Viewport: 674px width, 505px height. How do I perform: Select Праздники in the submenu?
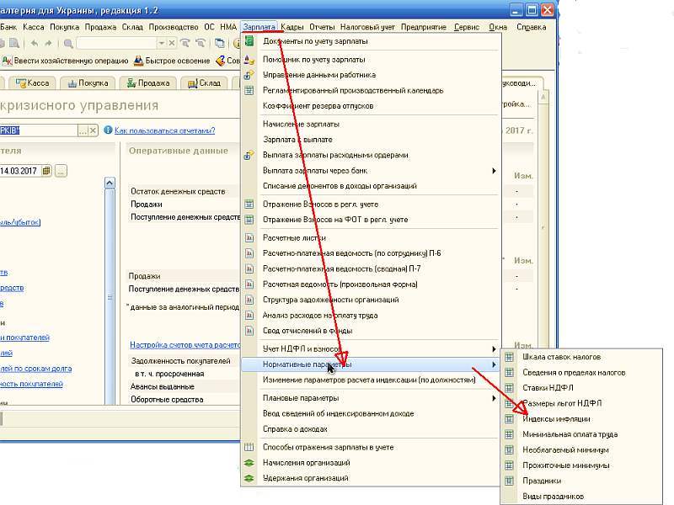542,481
